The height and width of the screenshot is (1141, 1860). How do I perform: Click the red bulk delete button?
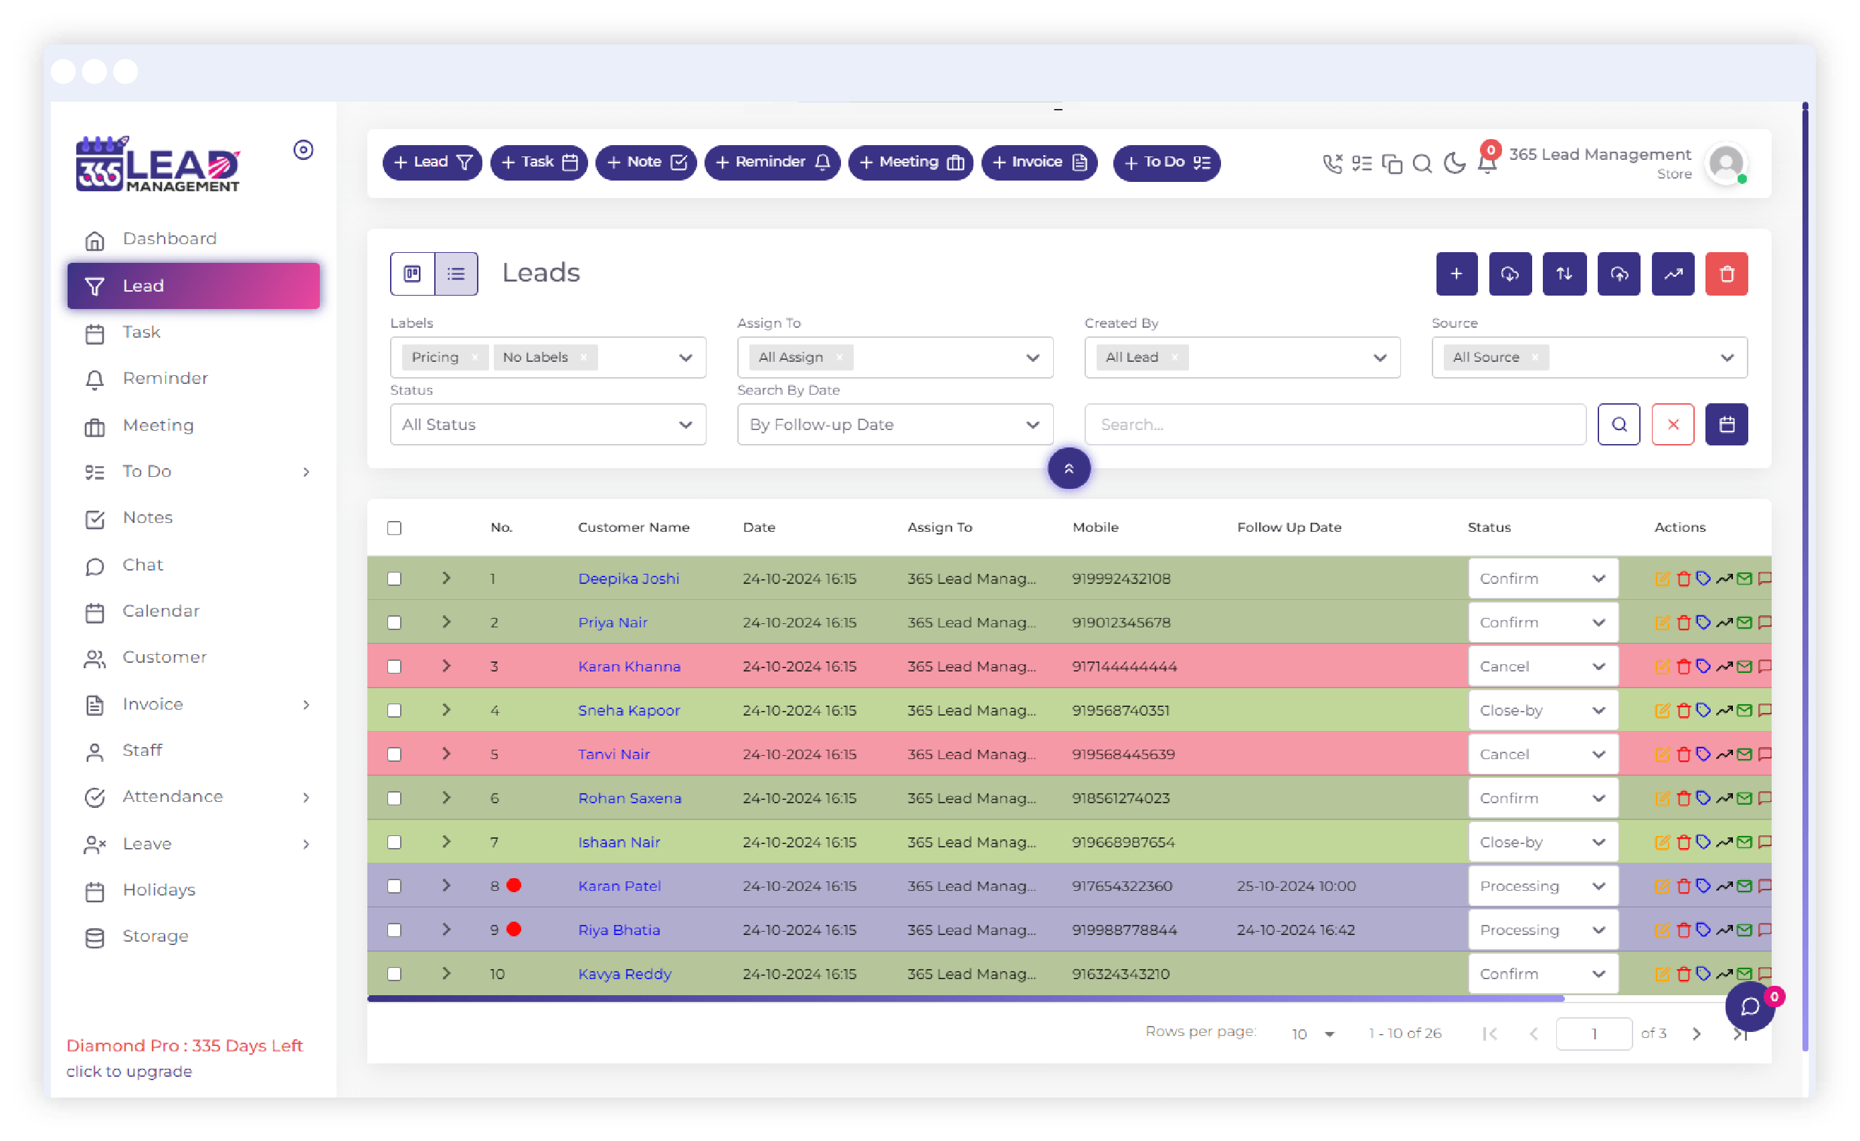pyautogui.click(x=1726, y=273)
